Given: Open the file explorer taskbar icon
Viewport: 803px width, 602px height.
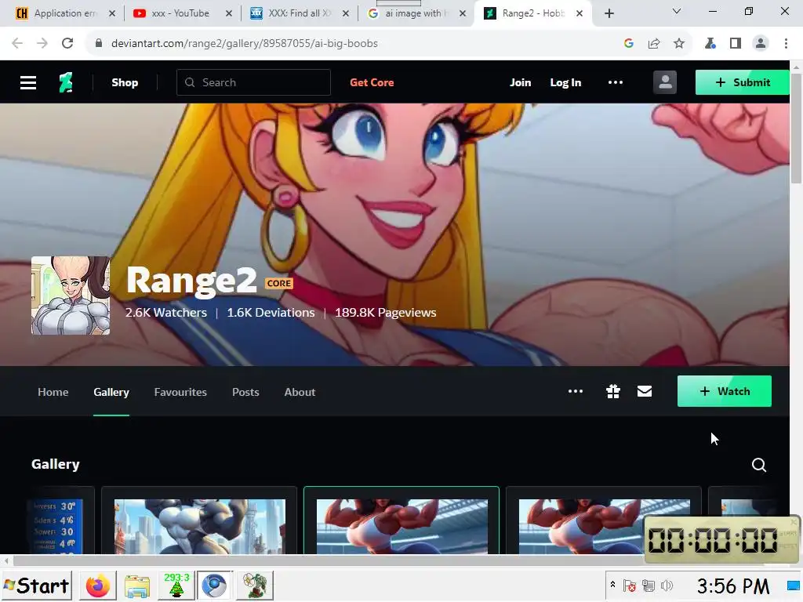Looking at the screenshot, I should coord(136,586).
